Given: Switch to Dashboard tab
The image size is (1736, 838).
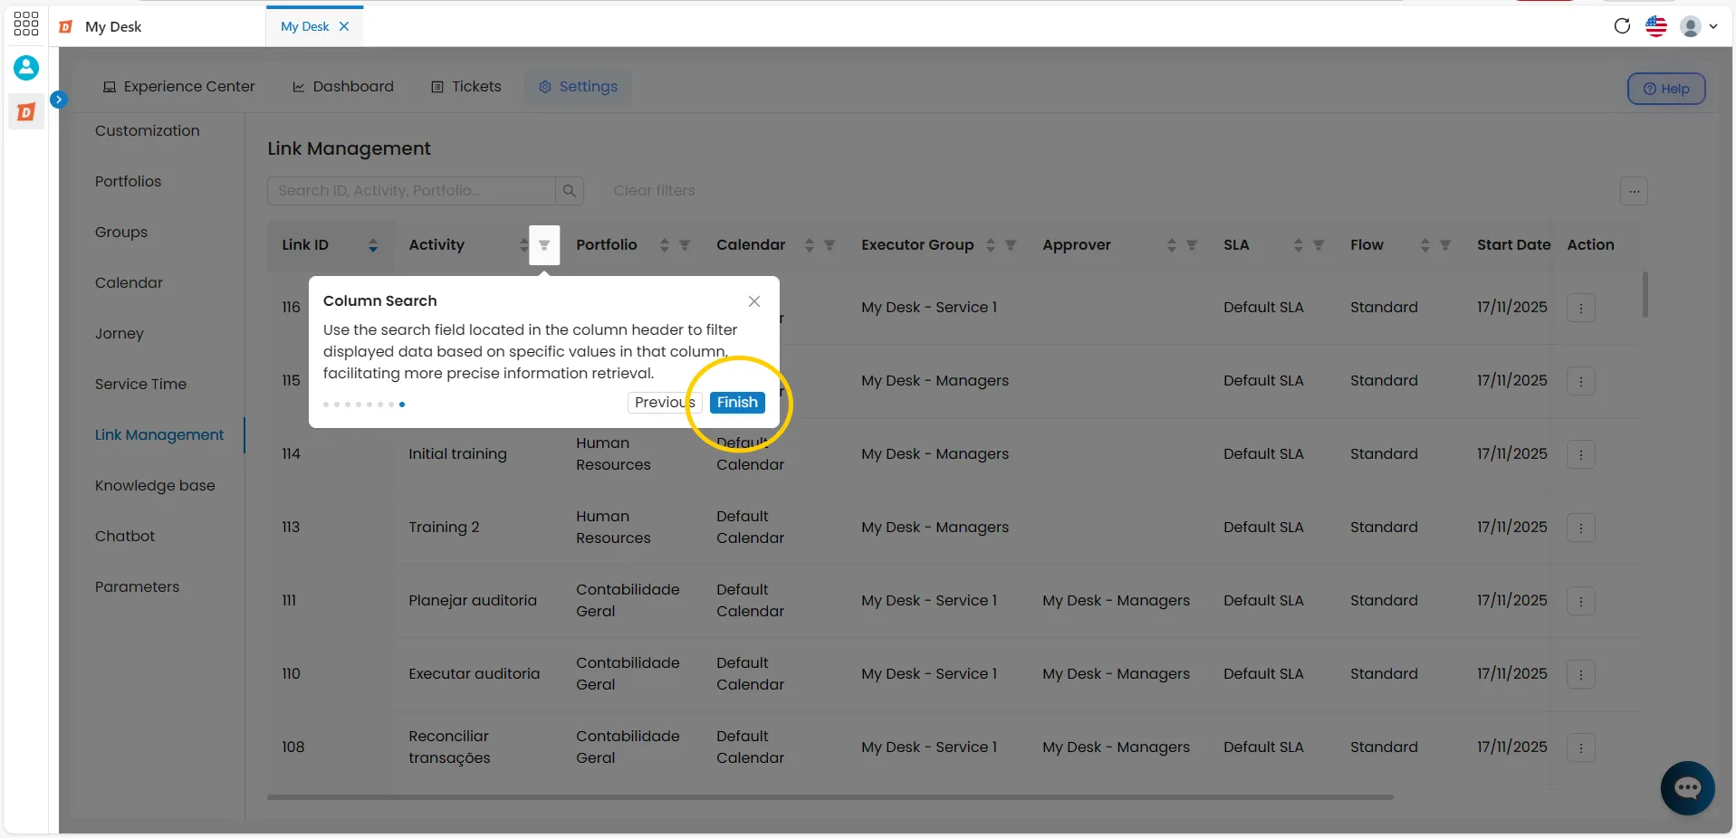Looking at the screenshot, I should click(343, 87).
